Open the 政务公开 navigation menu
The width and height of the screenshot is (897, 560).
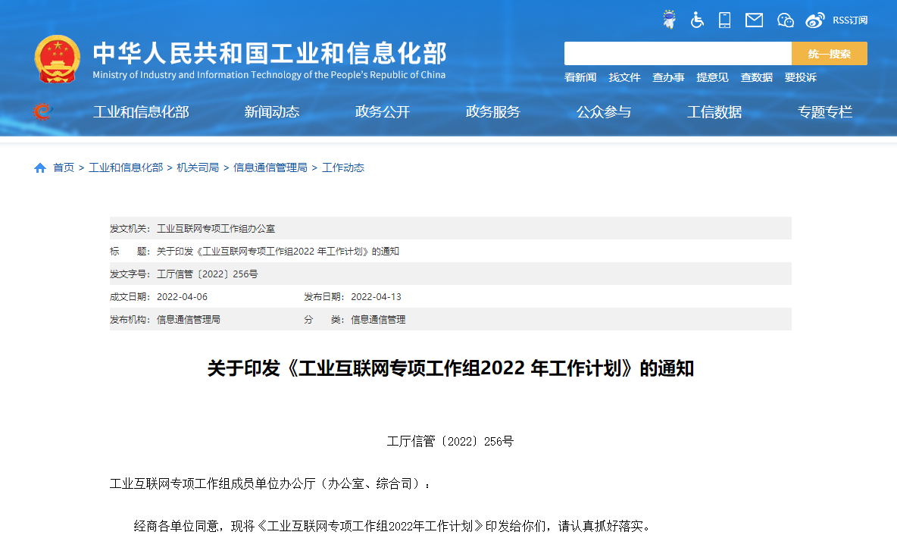(x=382, y=112)
